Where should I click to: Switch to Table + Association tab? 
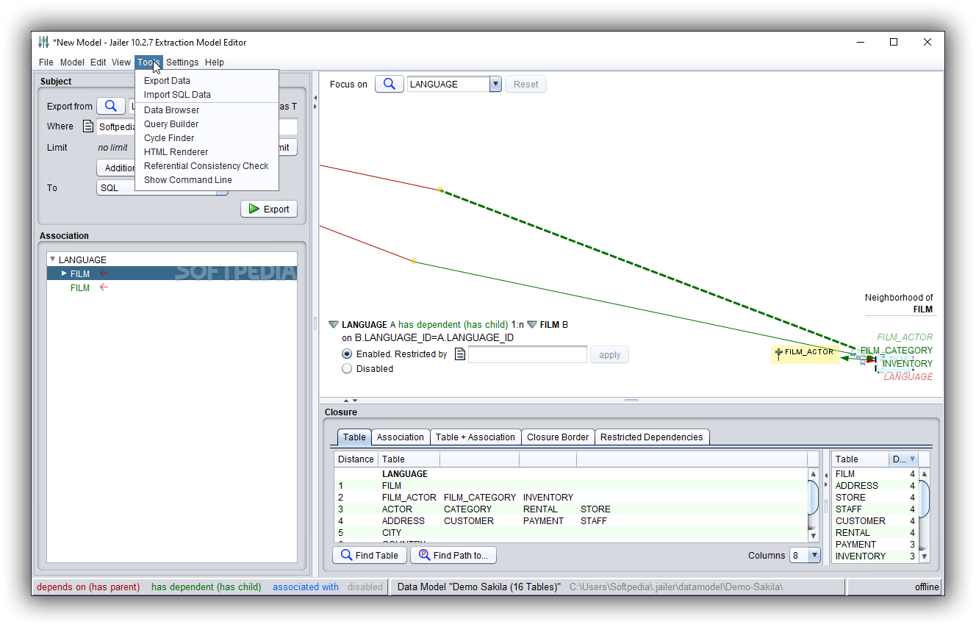476,437
